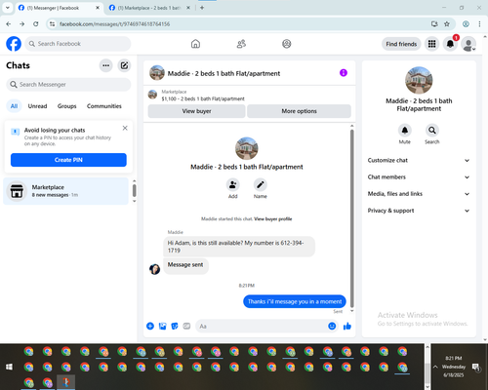Click the large profile photo in right panel
This screenshot has width=488, height=390.
[419, 80]
